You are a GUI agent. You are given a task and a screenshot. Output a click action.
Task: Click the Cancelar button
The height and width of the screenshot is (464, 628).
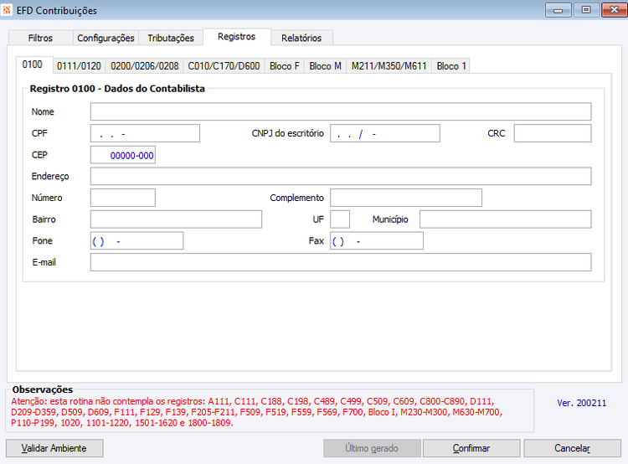tap(573, 448)
